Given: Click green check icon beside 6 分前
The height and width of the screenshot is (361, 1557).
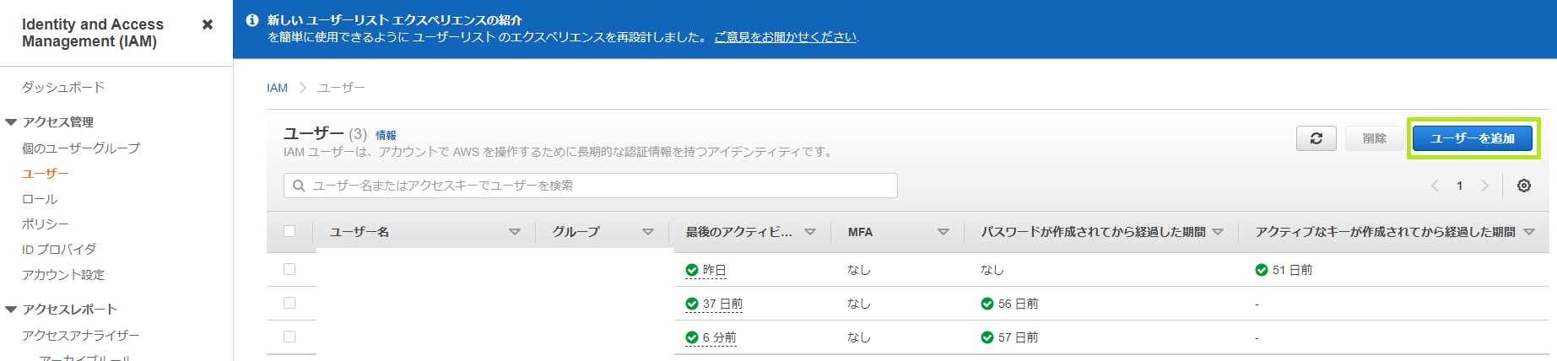Looking at the screenshot, I should point(692,337).
